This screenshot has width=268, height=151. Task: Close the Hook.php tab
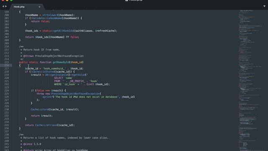click(x=39, y=7)
